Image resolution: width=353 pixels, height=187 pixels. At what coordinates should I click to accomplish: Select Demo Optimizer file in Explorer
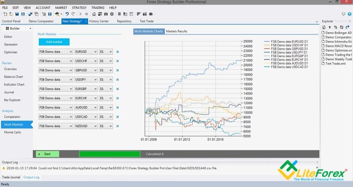pos(337,50)
